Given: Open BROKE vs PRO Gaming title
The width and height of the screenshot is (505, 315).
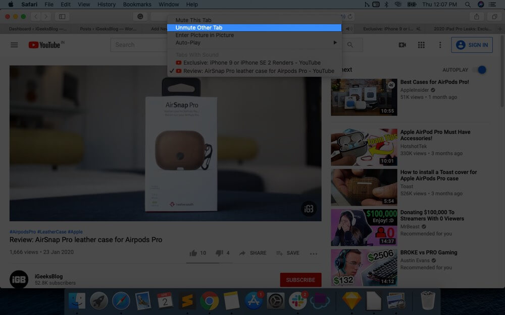Looking at the screenshot, I should coord(428,253).
